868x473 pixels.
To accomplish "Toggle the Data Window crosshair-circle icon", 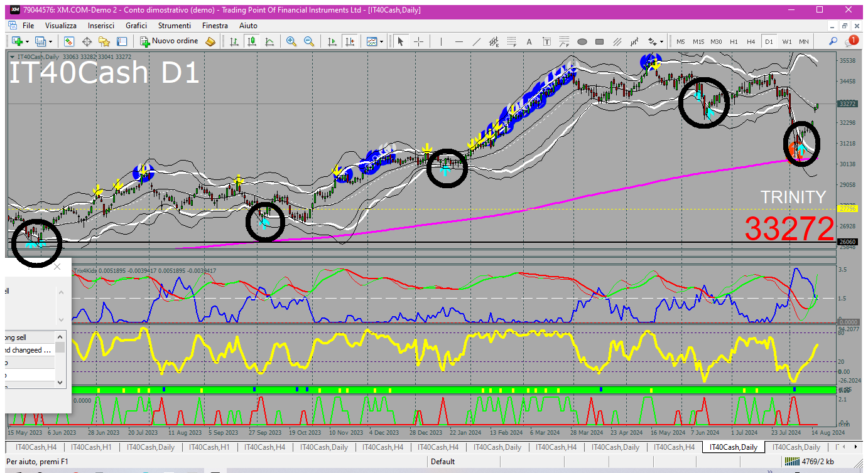I will tap(87, 41).
